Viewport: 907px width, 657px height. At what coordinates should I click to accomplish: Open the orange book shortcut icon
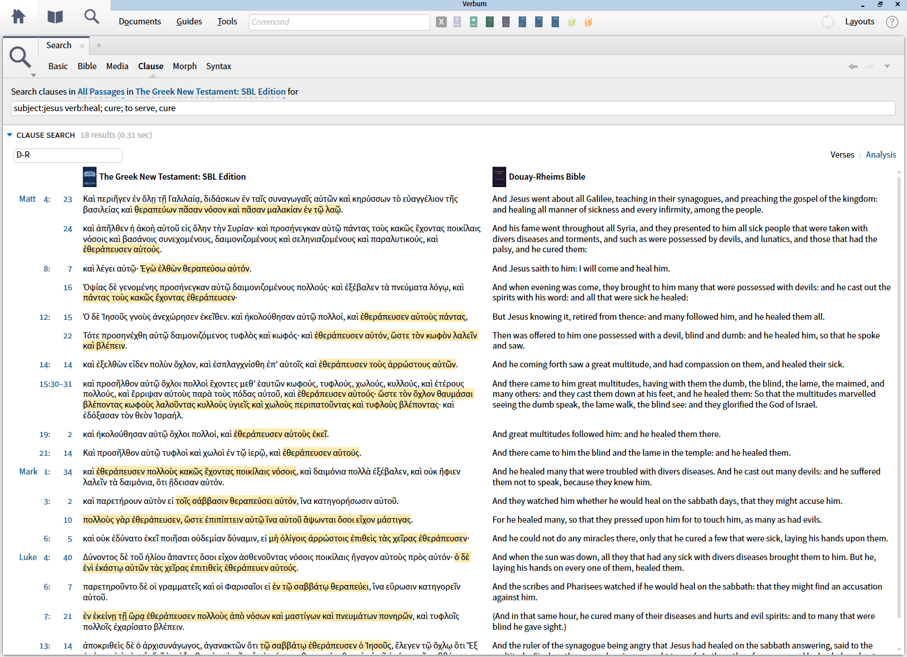(x=588, y=22)
